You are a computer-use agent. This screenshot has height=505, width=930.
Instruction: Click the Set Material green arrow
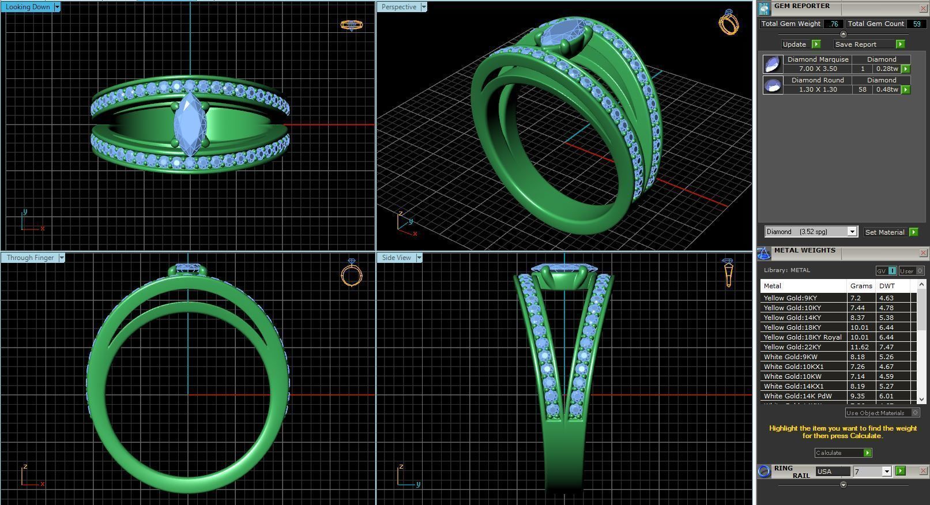913,232
